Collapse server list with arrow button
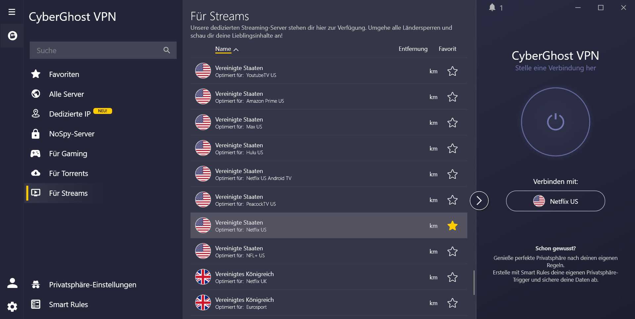The height and width of the screenshot is (319, 635). (x=479, y=200)
